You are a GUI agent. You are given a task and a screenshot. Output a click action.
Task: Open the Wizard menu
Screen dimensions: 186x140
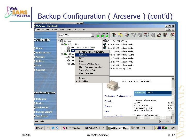[x=54, y=30]
